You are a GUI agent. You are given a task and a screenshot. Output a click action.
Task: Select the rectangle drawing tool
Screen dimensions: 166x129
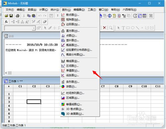pyautogui.click(x=128, y=28)
